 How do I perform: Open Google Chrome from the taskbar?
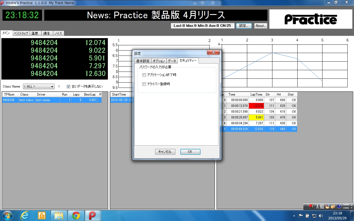76,215
